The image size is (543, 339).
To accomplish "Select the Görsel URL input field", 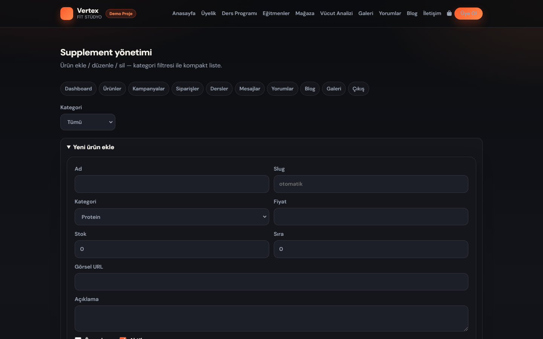I will [x=271, y=282].
